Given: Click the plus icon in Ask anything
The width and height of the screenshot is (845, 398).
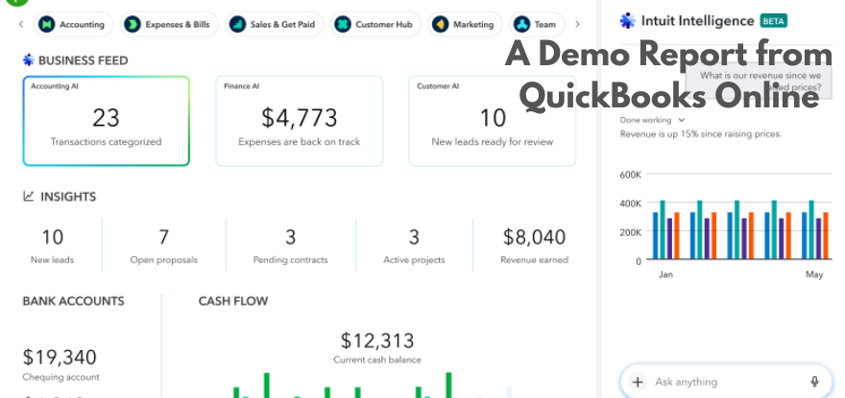Looking at the screenshot, I should pos(638,382).
